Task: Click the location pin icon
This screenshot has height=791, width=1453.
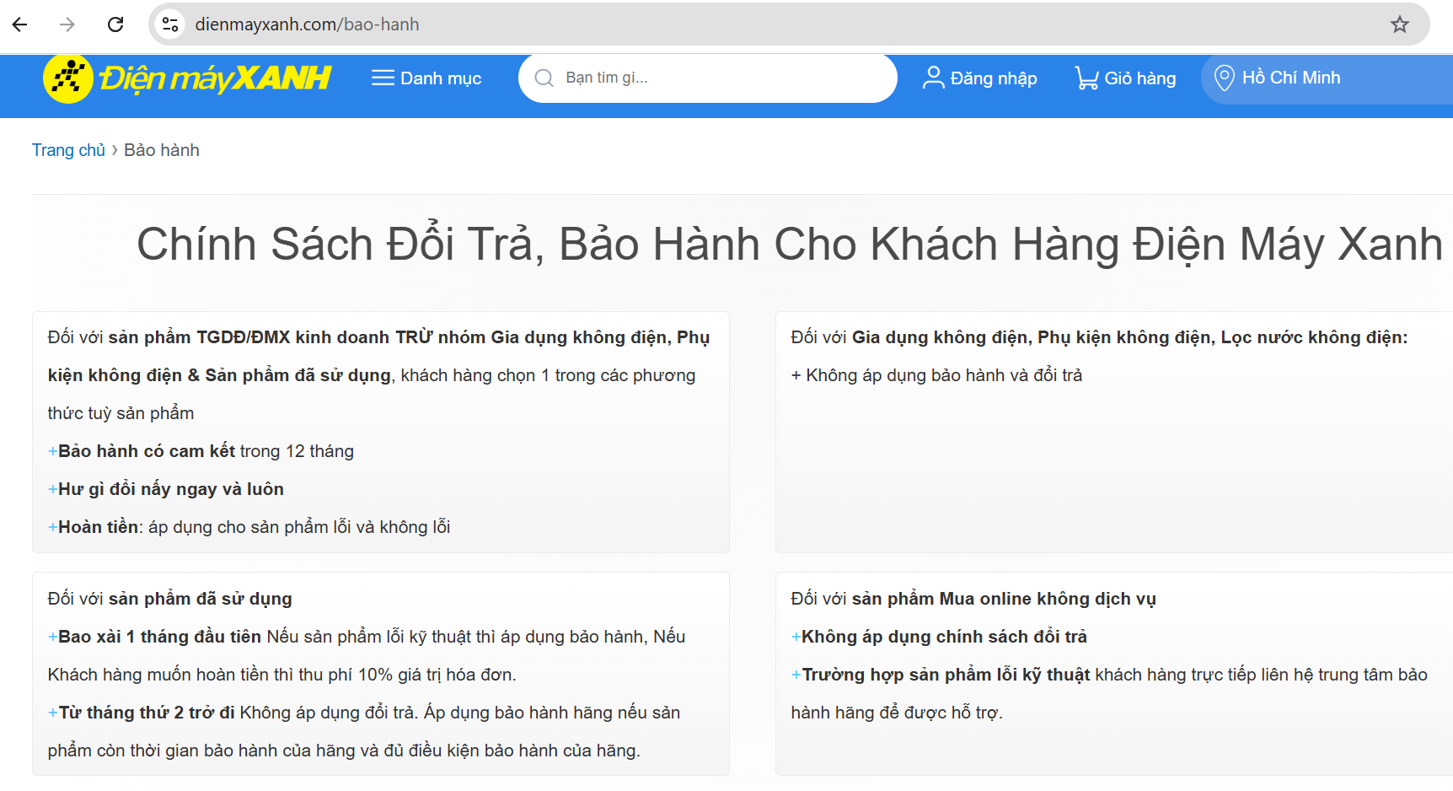Action: coord(1224,78)
